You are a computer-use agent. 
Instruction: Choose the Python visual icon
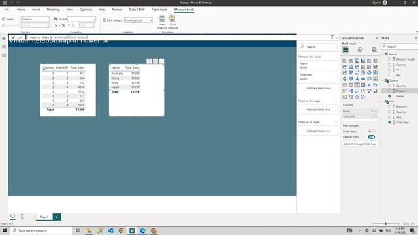375,85
